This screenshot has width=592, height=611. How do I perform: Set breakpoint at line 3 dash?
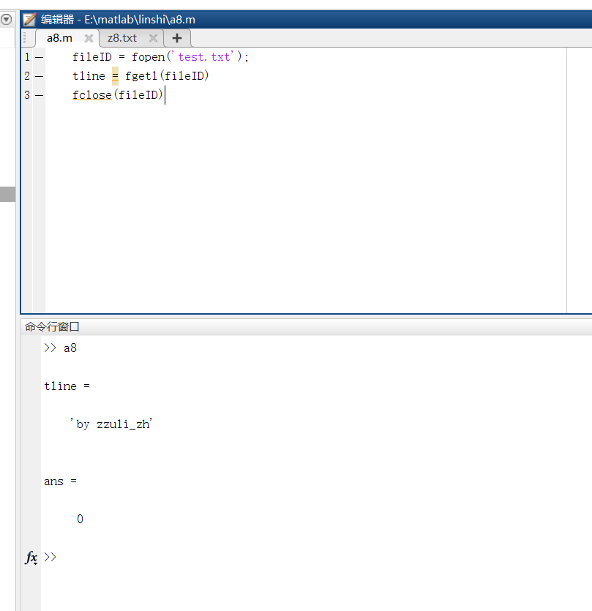pos(40,95)
